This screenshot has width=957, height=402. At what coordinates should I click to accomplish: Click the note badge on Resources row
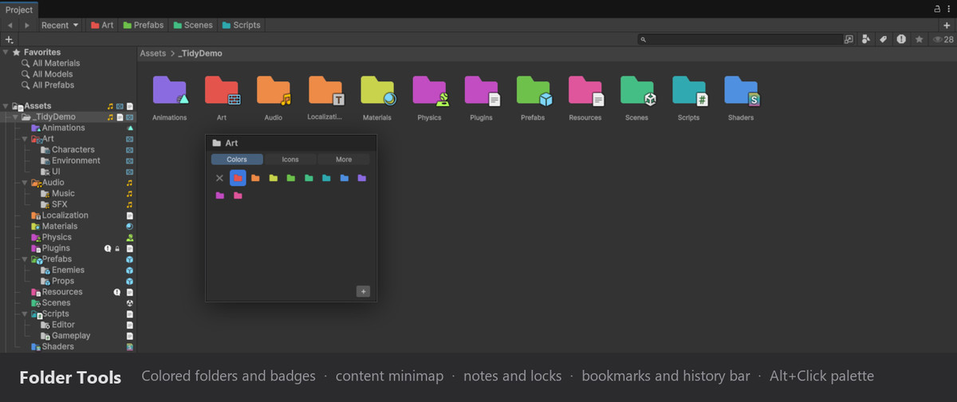(116, 292)
